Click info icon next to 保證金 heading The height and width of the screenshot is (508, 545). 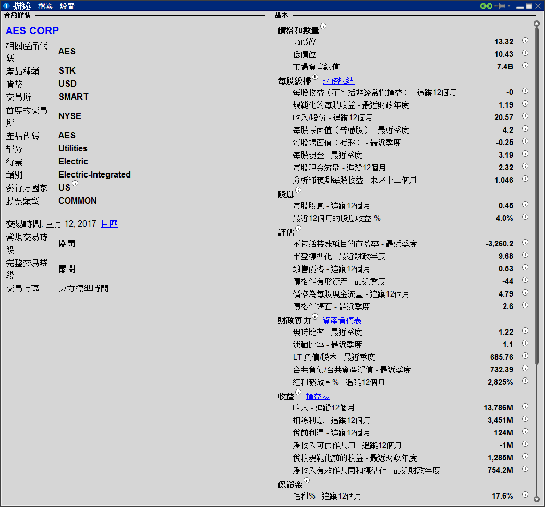pyautogui.click(x=307, y=480)
